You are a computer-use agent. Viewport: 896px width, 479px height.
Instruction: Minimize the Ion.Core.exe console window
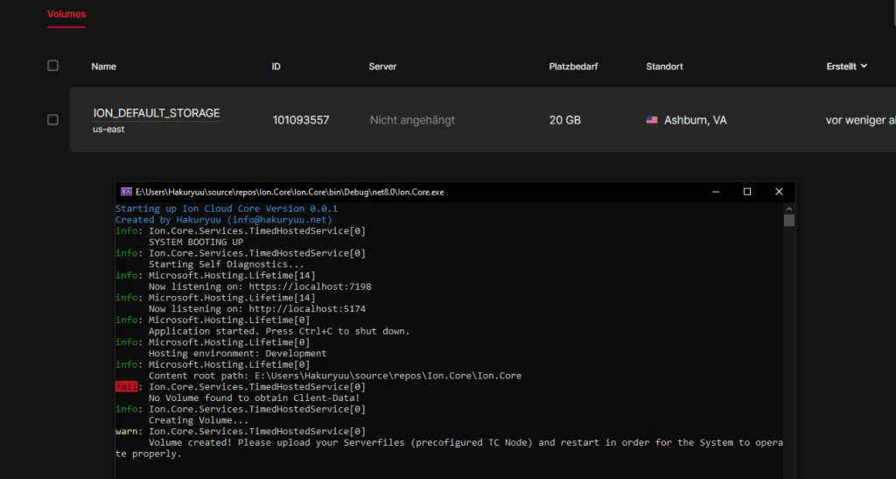coord(715,192)
